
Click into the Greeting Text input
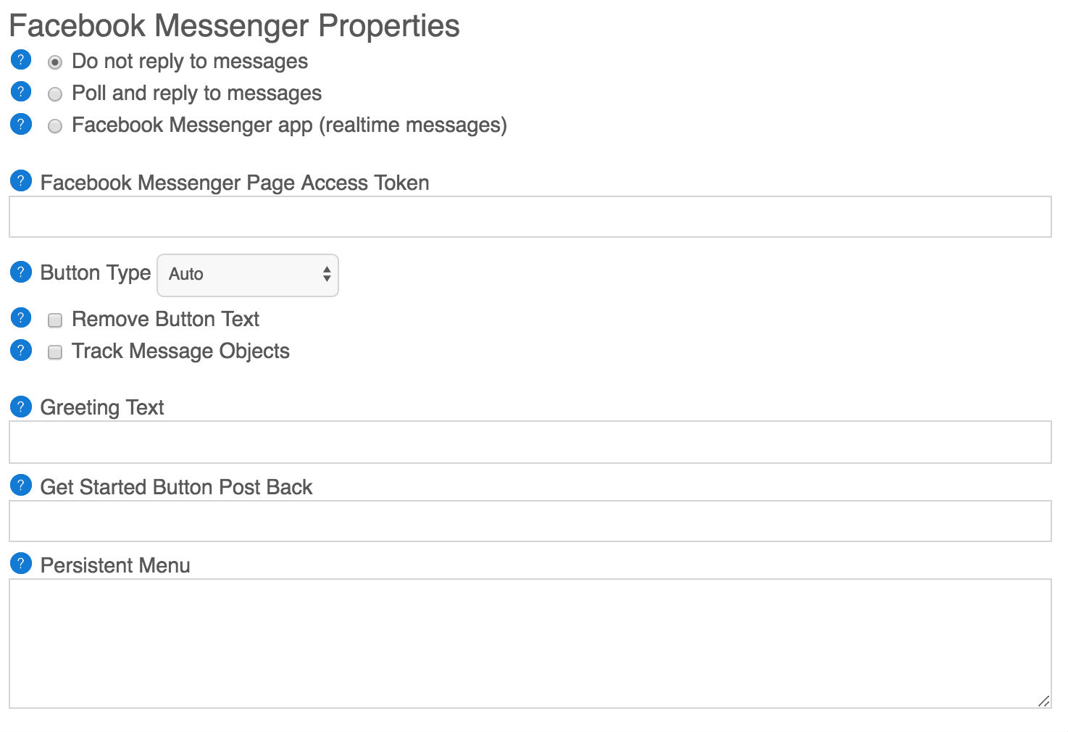(530, 442)
